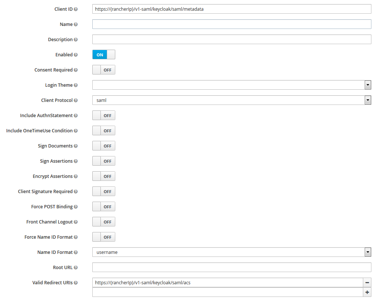Turn on Sign Documents switch
Image resolution: width=384 pixels, height=298 pixels.
103,146
